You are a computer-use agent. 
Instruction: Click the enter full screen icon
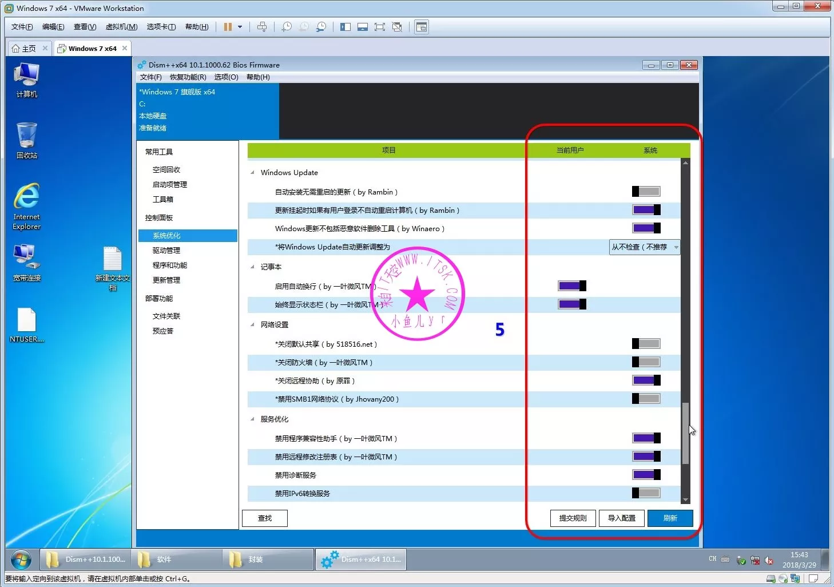click(379, 27)
